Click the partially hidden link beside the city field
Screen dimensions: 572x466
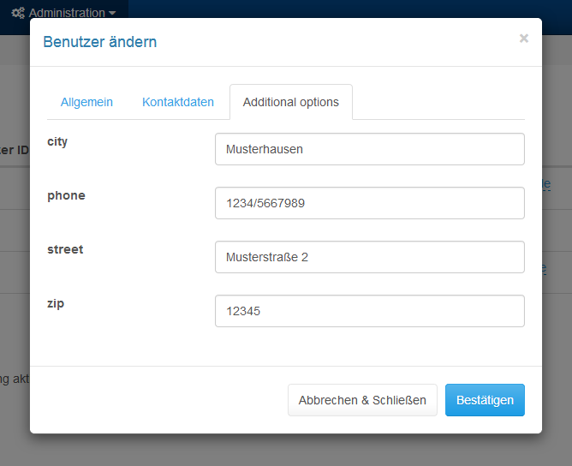tap(545, 185)
